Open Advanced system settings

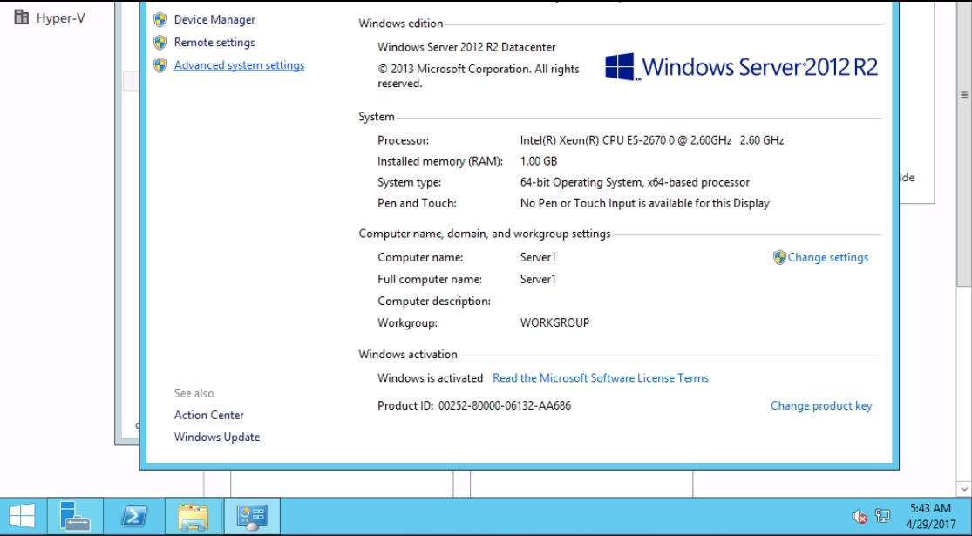239,65
